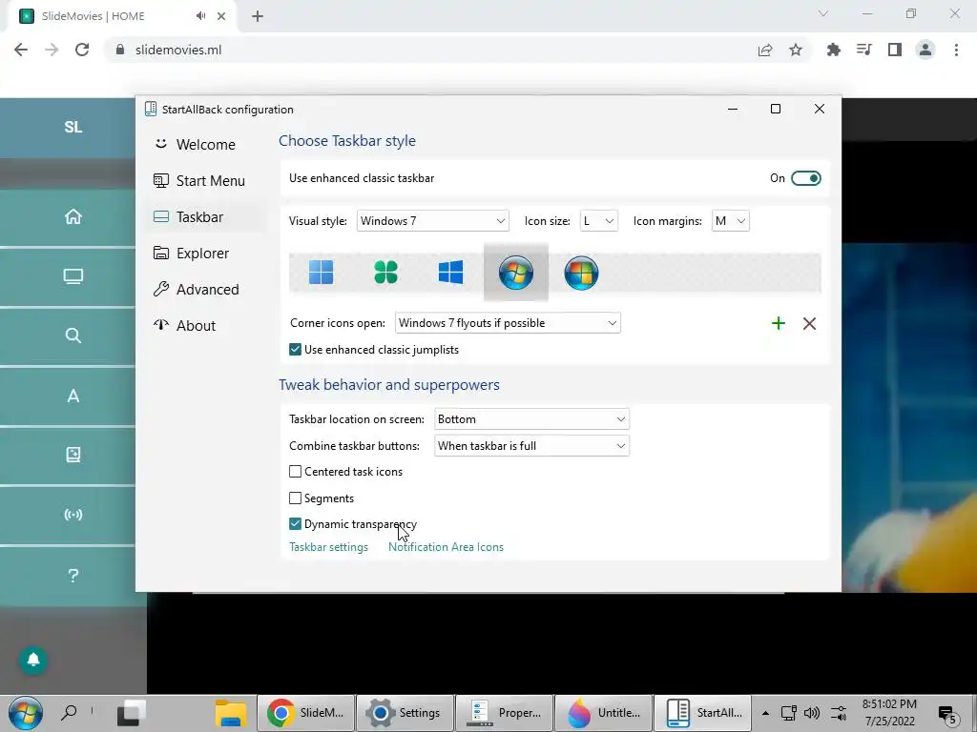This screenshot has width=977, height=732.
Task: Open the About section
Action: click(x=204, y=326)
